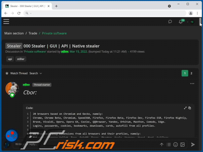Open the emoji smiley picker
The image size is (203, 152).
tap(176, 145)
